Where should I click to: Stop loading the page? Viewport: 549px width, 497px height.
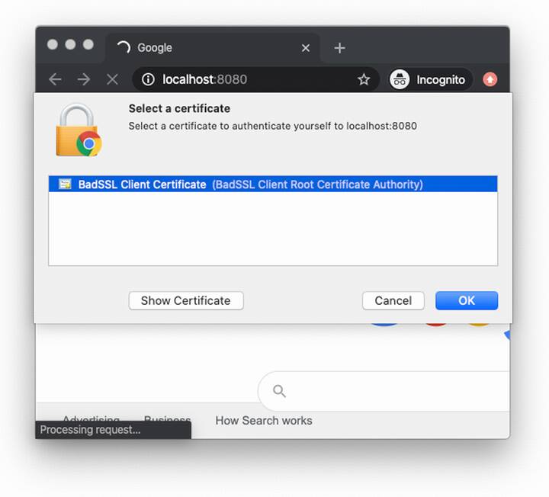click(112, 79)
